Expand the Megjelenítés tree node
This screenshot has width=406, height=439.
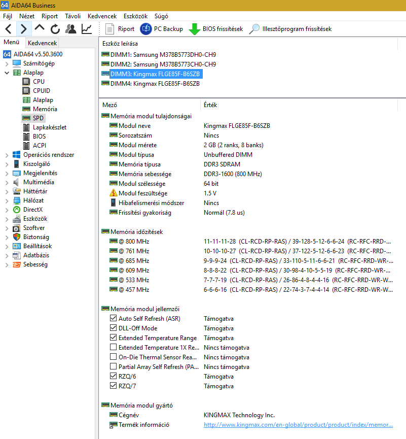(x=7, y=174)
